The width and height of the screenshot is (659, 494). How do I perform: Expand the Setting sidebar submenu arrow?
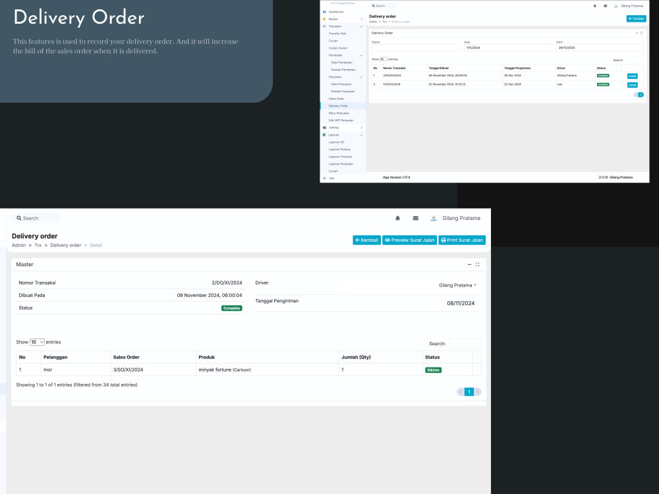pos(361,128)
